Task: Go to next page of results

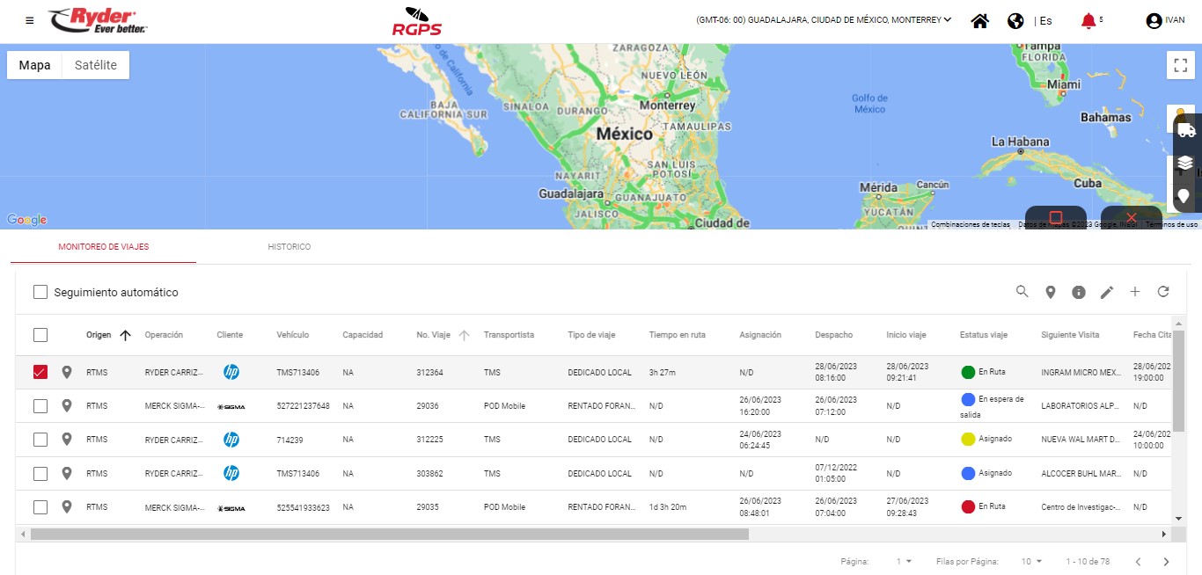Action: pos(1166,561)
